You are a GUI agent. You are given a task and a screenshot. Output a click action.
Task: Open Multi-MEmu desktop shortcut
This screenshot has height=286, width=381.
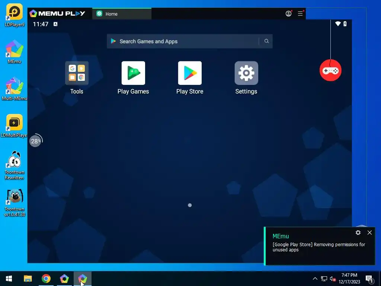click(x=15, y=89)
